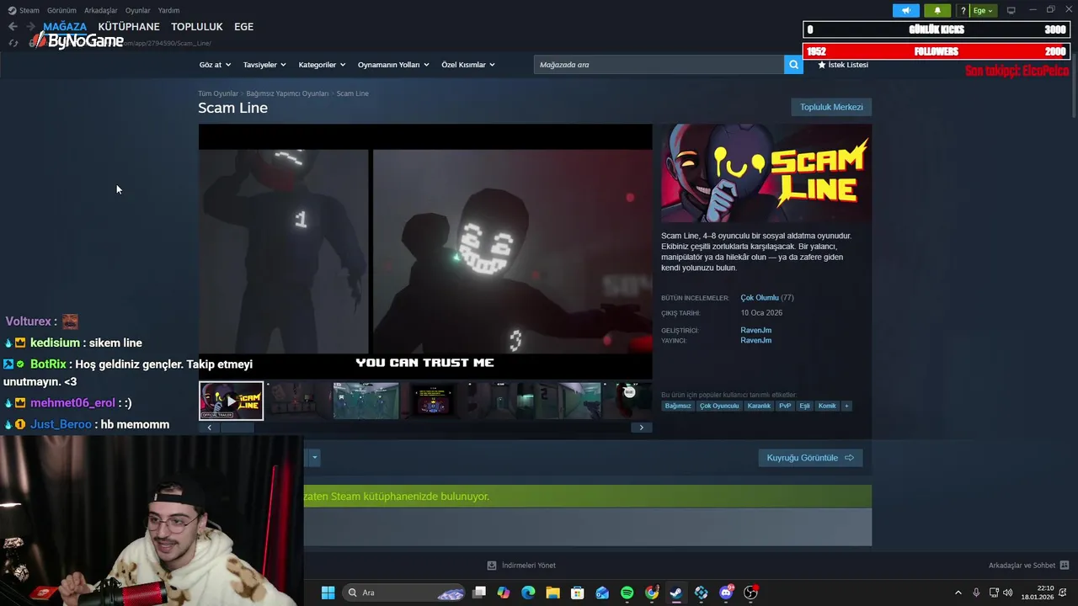Open the Copilot app in the taskbar

504,593
